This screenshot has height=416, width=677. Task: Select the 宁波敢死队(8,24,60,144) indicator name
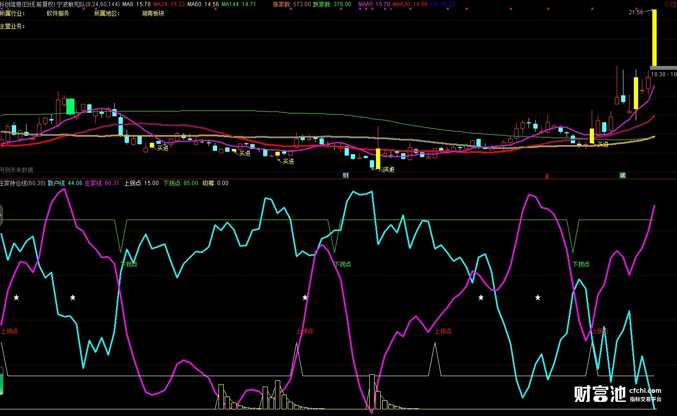point(88,4)
